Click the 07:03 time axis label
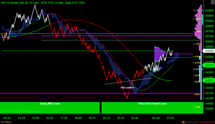Screen dimensions: 215x124 170,118
